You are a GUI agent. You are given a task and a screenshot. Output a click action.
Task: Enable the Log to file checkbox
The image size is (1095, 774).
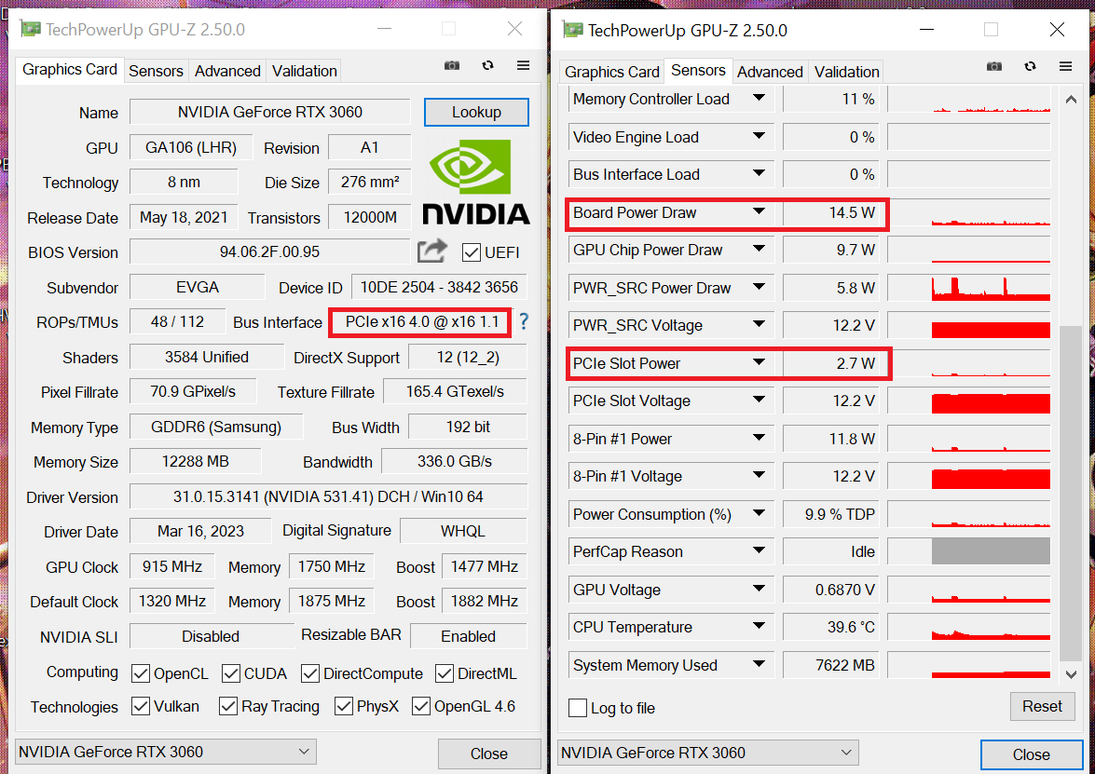pos(578,708)
